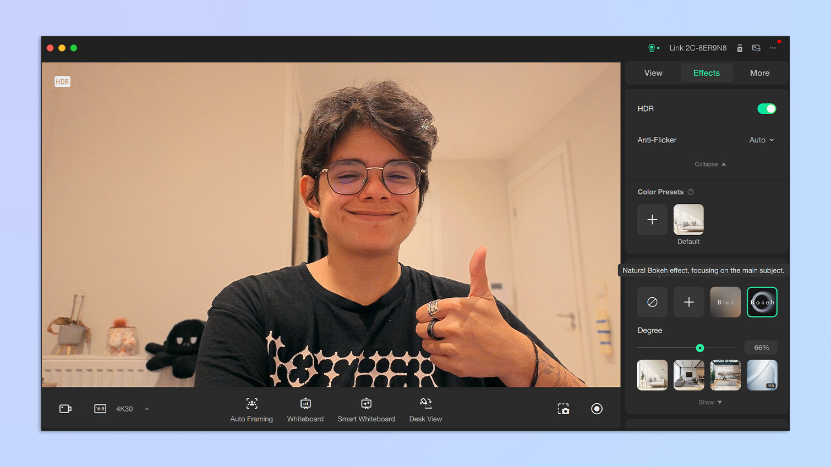Turn off the HDR toggle

766,109
